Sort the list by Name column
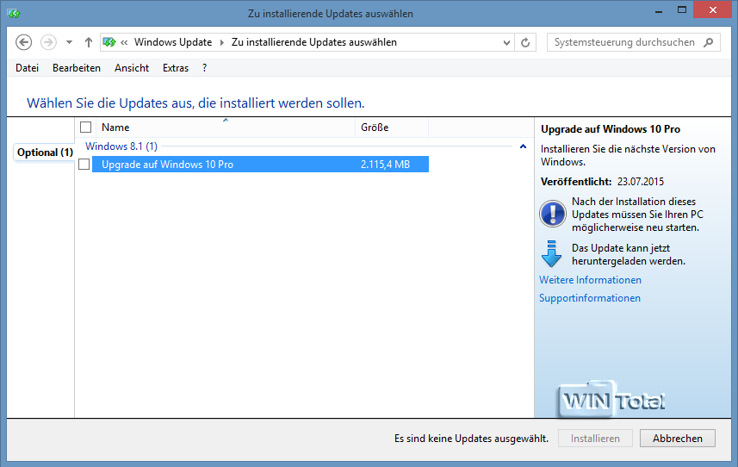Image resolution: width=738 pixels, height=467 pixels. click(226, 128)
